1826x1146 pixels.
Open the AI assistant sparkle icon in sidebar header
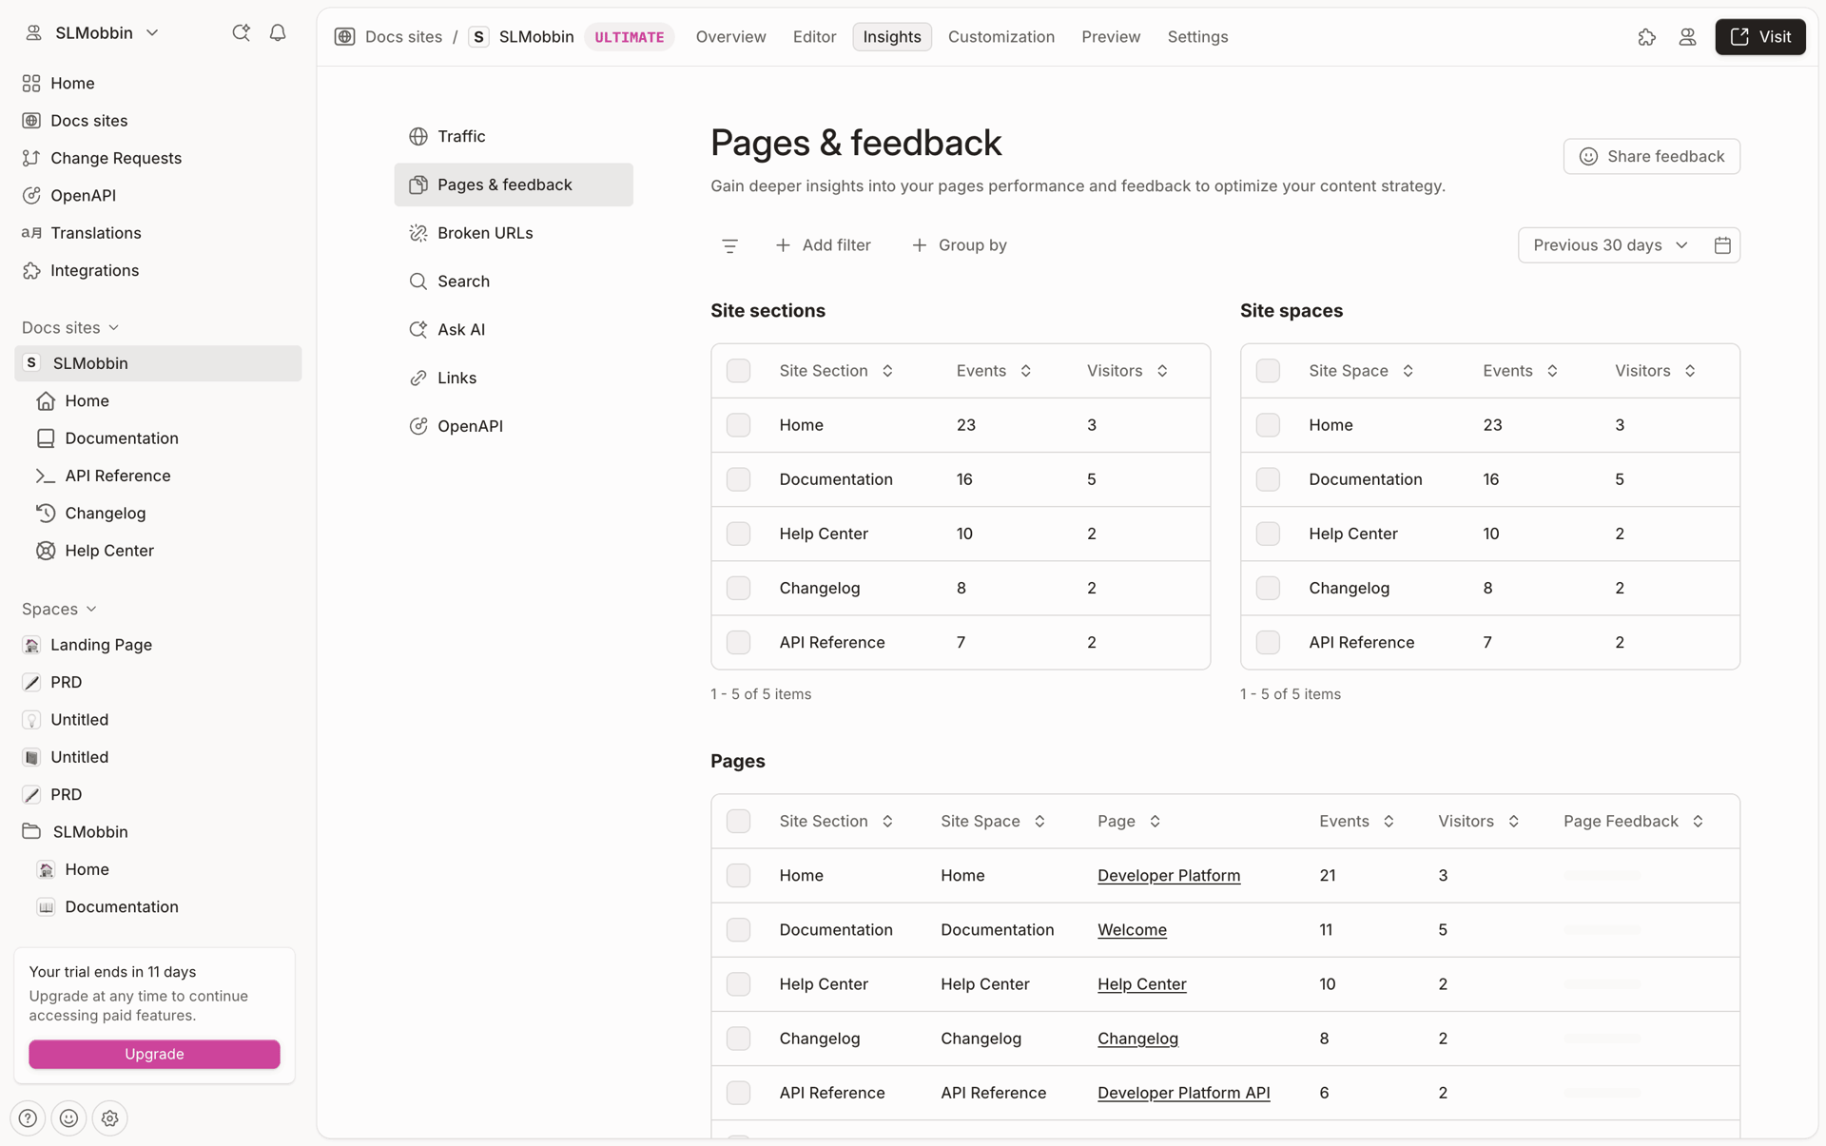click(x=241, y=32)
